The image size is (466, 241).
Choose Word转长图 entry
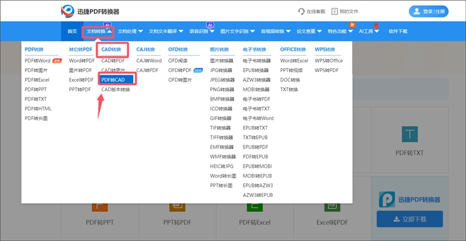(x=223, y=176)
